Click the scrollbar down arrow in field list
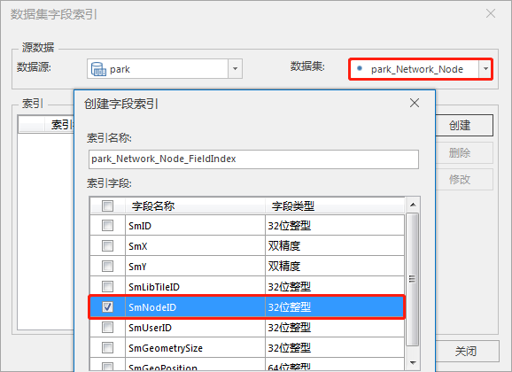 pos(413,362)
